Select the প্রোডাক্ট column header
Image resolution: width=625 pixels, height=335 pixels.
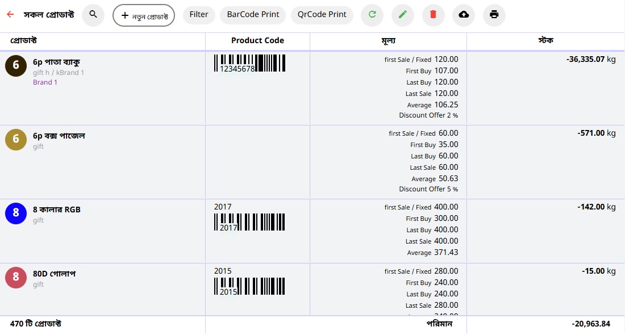coord(23,41)
